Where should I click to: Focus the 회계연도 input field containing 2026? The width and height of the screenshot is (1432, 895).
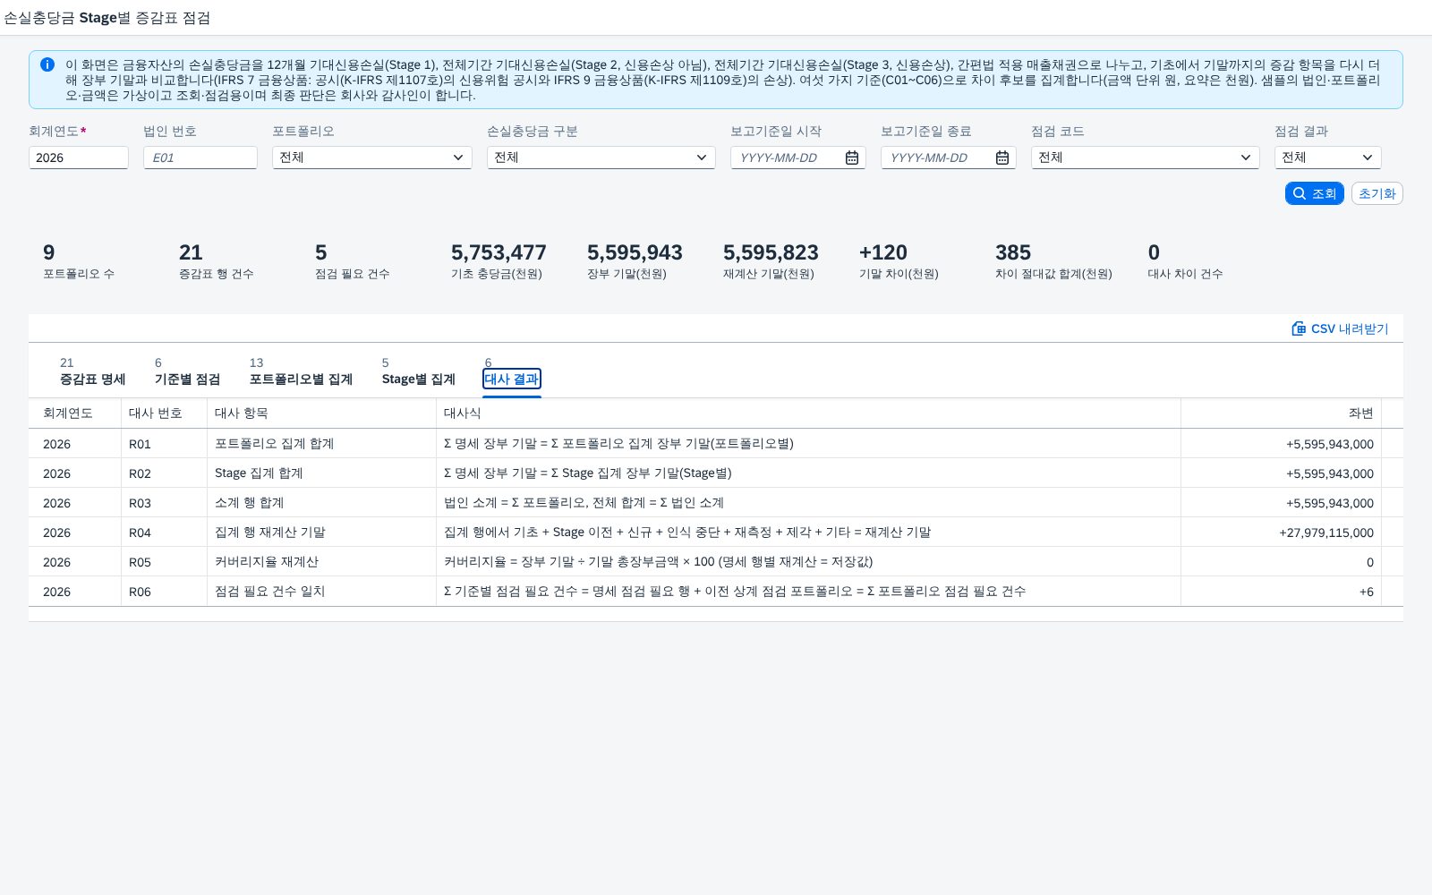click(79, 158)
